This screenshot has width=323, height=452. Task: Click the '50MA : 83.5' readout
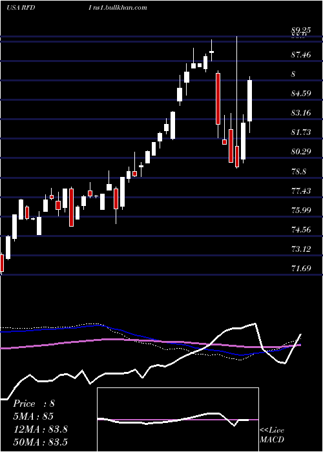point(40,442)
